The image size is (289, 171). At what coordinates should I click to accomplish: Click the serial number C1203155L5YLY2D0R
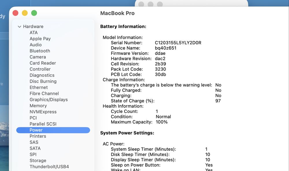[178, 43]
